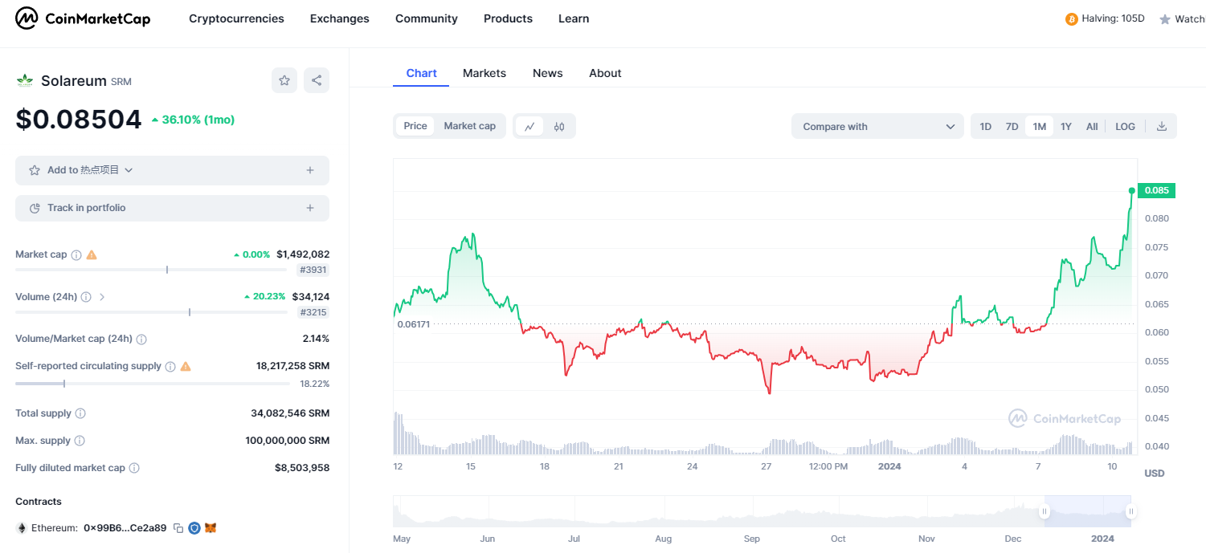Click the right handle of the chart range slider
Viewport: 1206px width, 553px height.
click(x=1130, y=511)
